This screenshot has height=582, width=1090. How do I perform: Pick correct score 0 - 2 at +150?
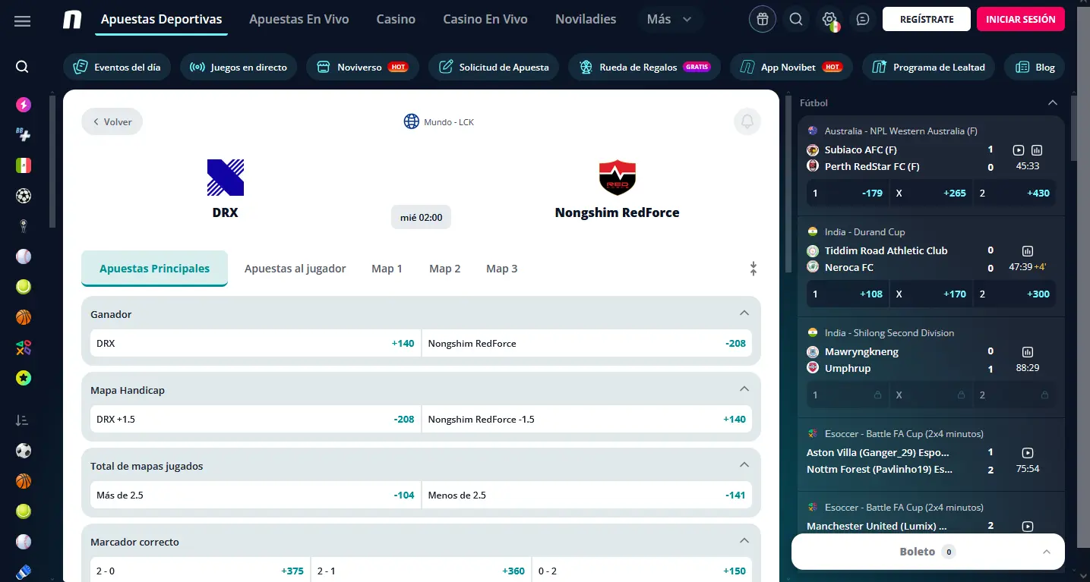pos(642,570)
